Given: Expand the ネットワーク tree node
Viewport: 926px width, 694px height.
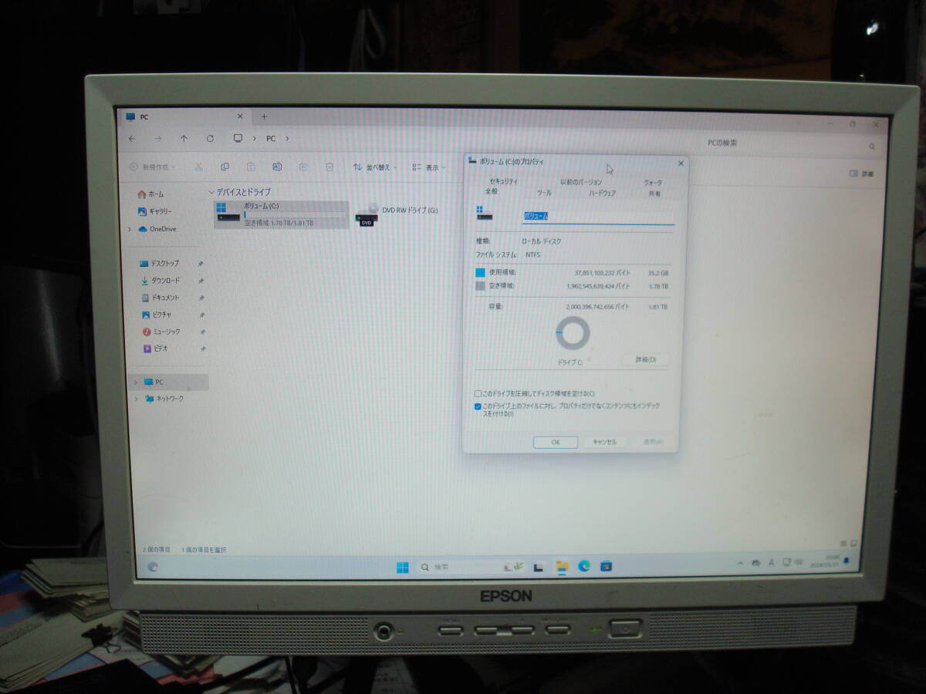Looking at the screenshot, I should coord(137,399).
